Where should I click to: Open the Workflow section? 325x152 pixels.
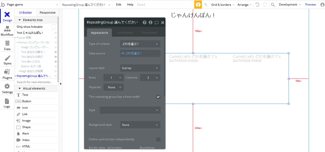click(x=7, y=31)
